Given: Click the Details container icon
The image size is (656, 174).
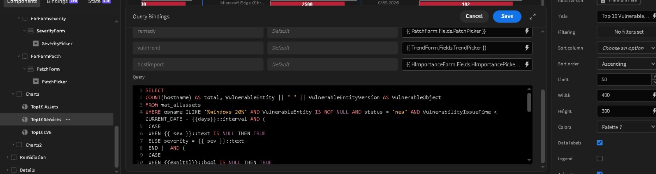Looking at the screenshot, I should (x=14, y=170).
